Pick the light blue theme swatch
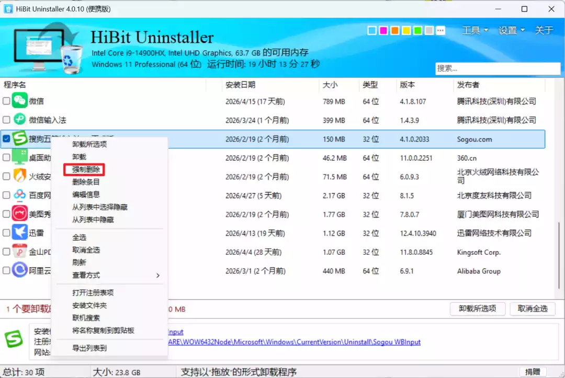The height and width of the screenshot is (378, 565). [372, 31]
